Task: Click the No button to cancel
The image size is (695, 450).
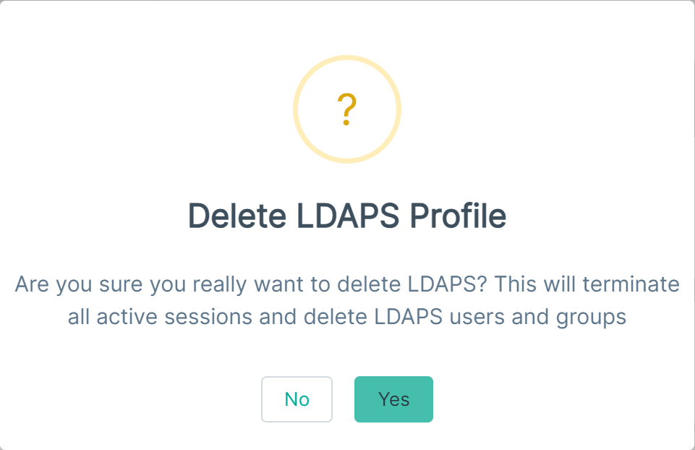Action: pyautogui.click(x=297, y=399)
